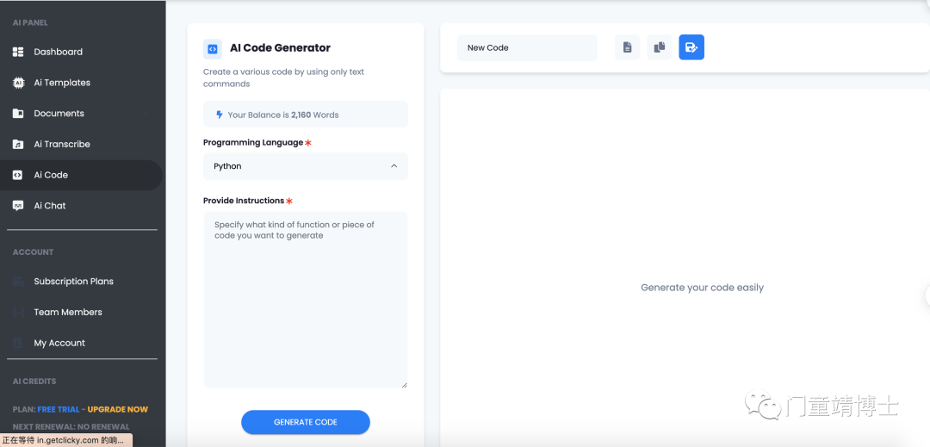
Task: Open Ai Templates via its chip icon
Action: (18, 83)
